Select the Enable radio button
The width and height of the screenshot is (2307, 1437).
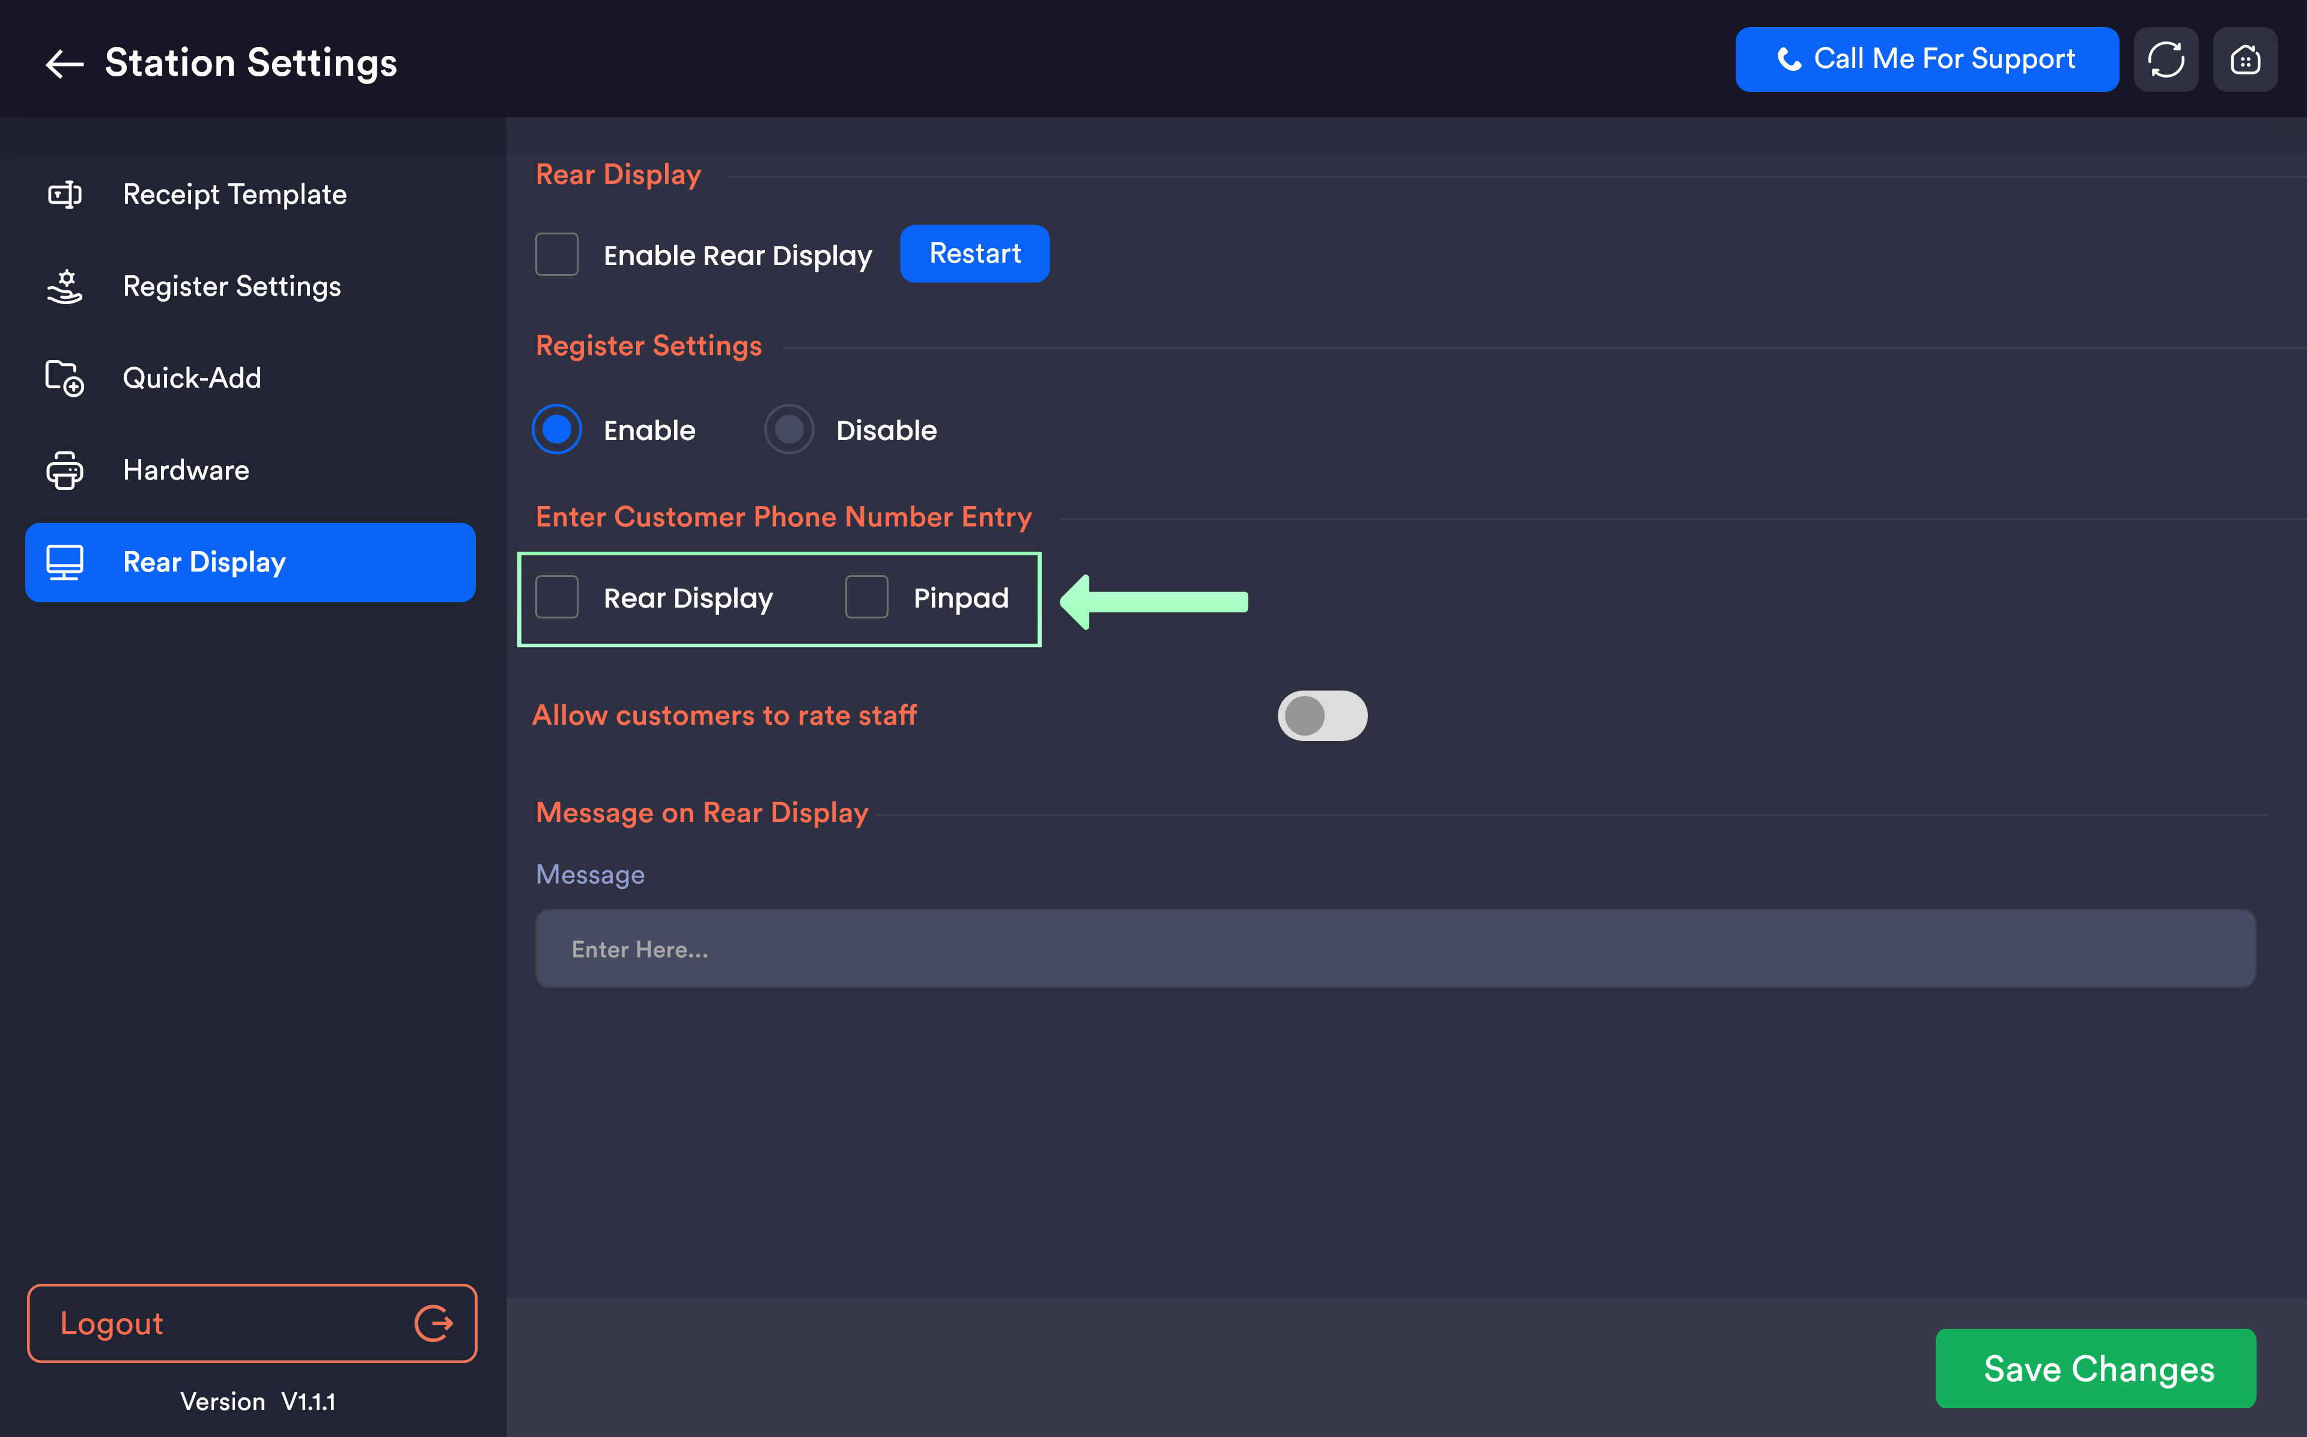[556, 430]
